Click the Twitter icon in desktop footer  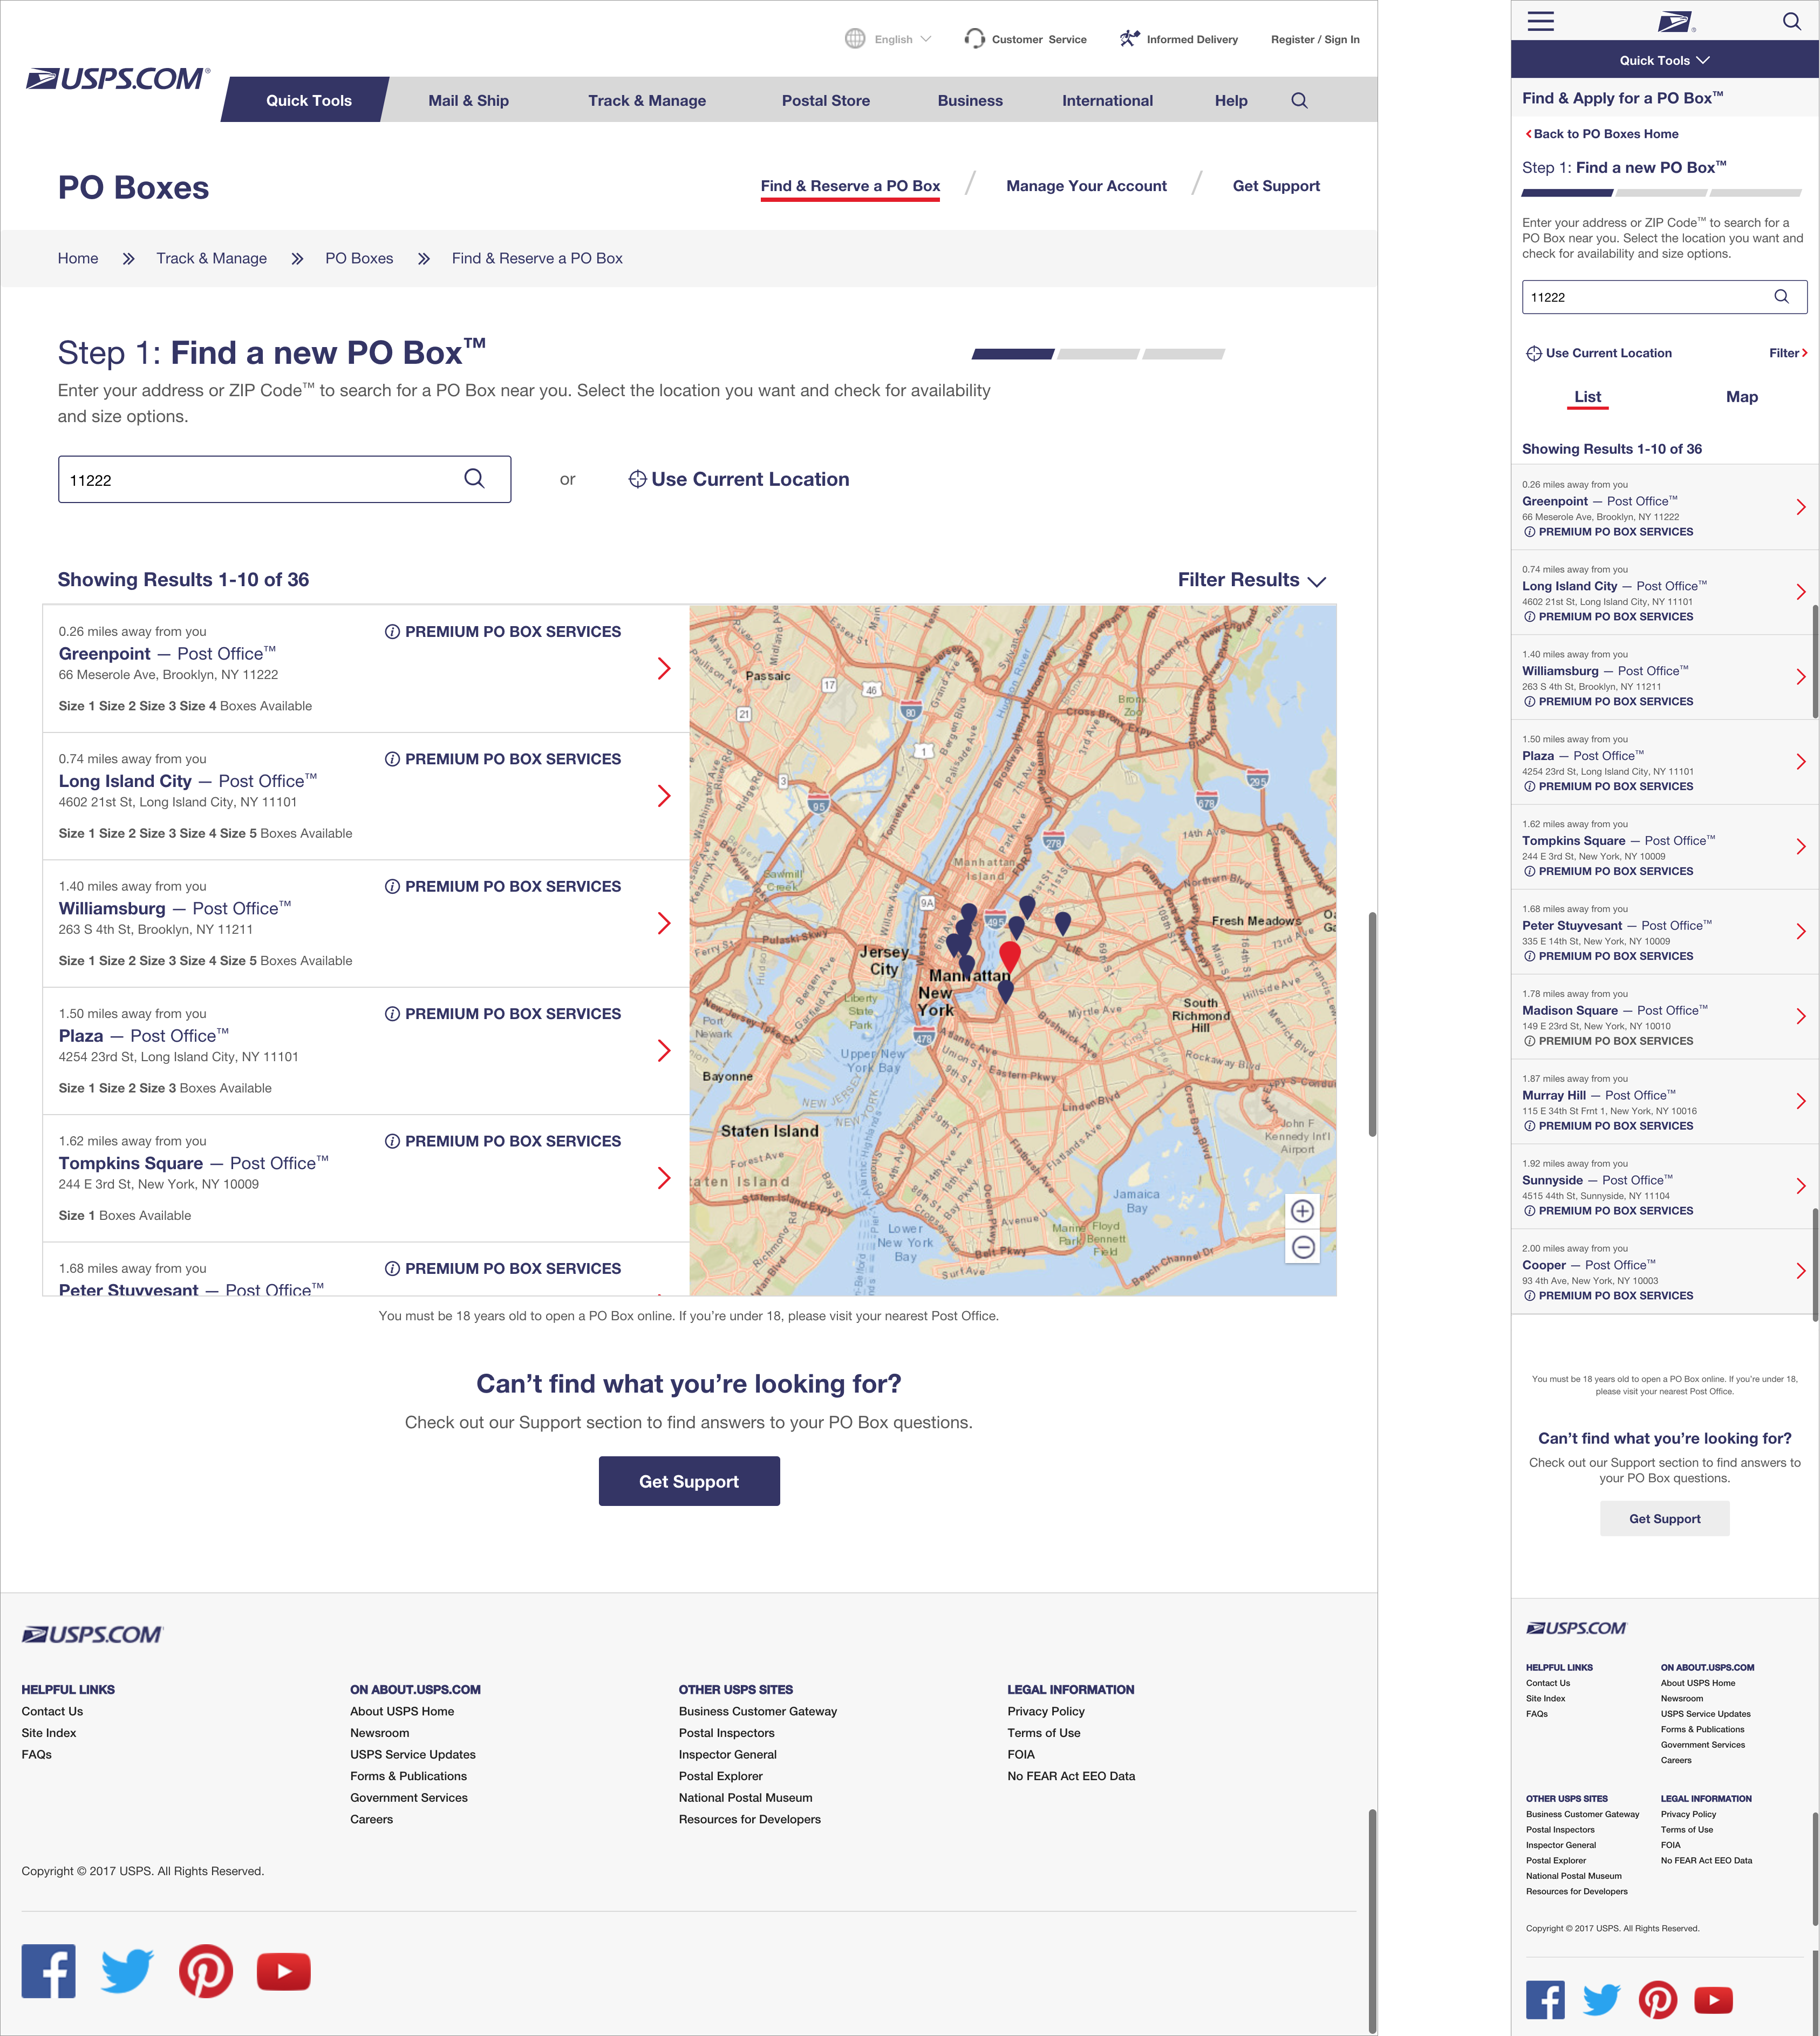[127, 1971]
